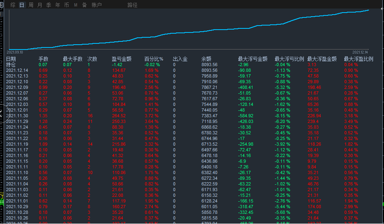Select the 196.48 profit value
The height and width of the screenshot is (224, 384).
[x=119, y=87]
